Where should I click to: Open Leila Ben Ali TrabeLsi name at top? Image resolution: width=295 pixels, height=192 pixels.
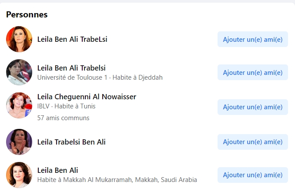[72, 39]
